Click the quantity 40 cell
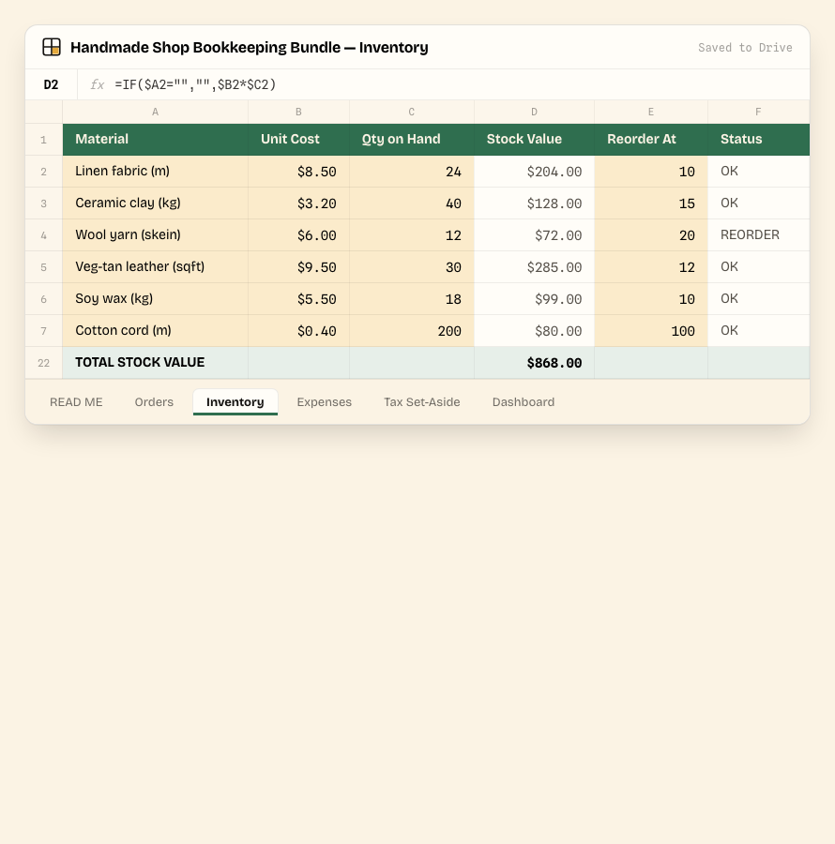This screenshot has height=844, width=835. pyautogui.click(x=412, y=203)
